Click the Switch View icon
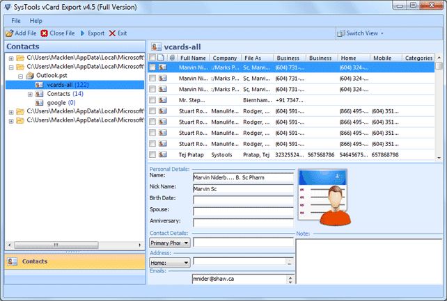 coord(340,33)
